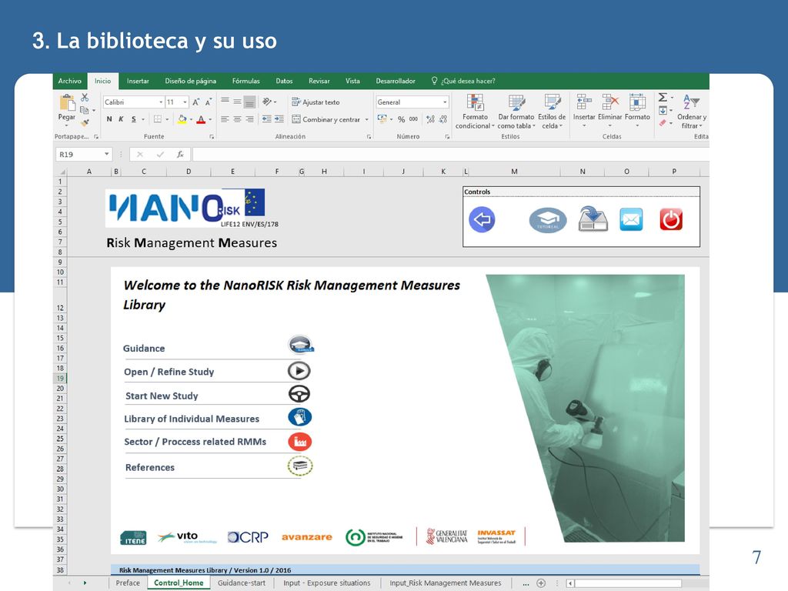This screenshot has width=788, height=591.
Task: Click the save to drive control icon
Action: 593,219
